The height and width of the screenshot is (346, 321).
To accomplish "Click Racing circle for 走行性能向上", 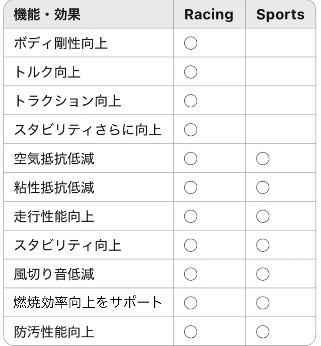I will [x=191, y=216].
